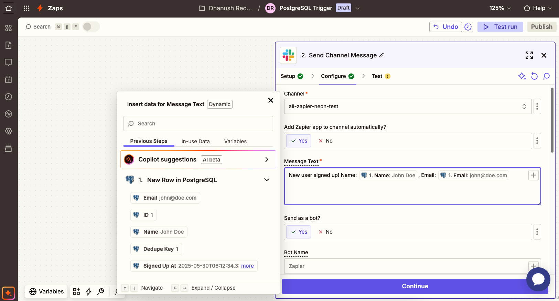
Task: Rename the step using pencil icon
Action: [381, 55]
